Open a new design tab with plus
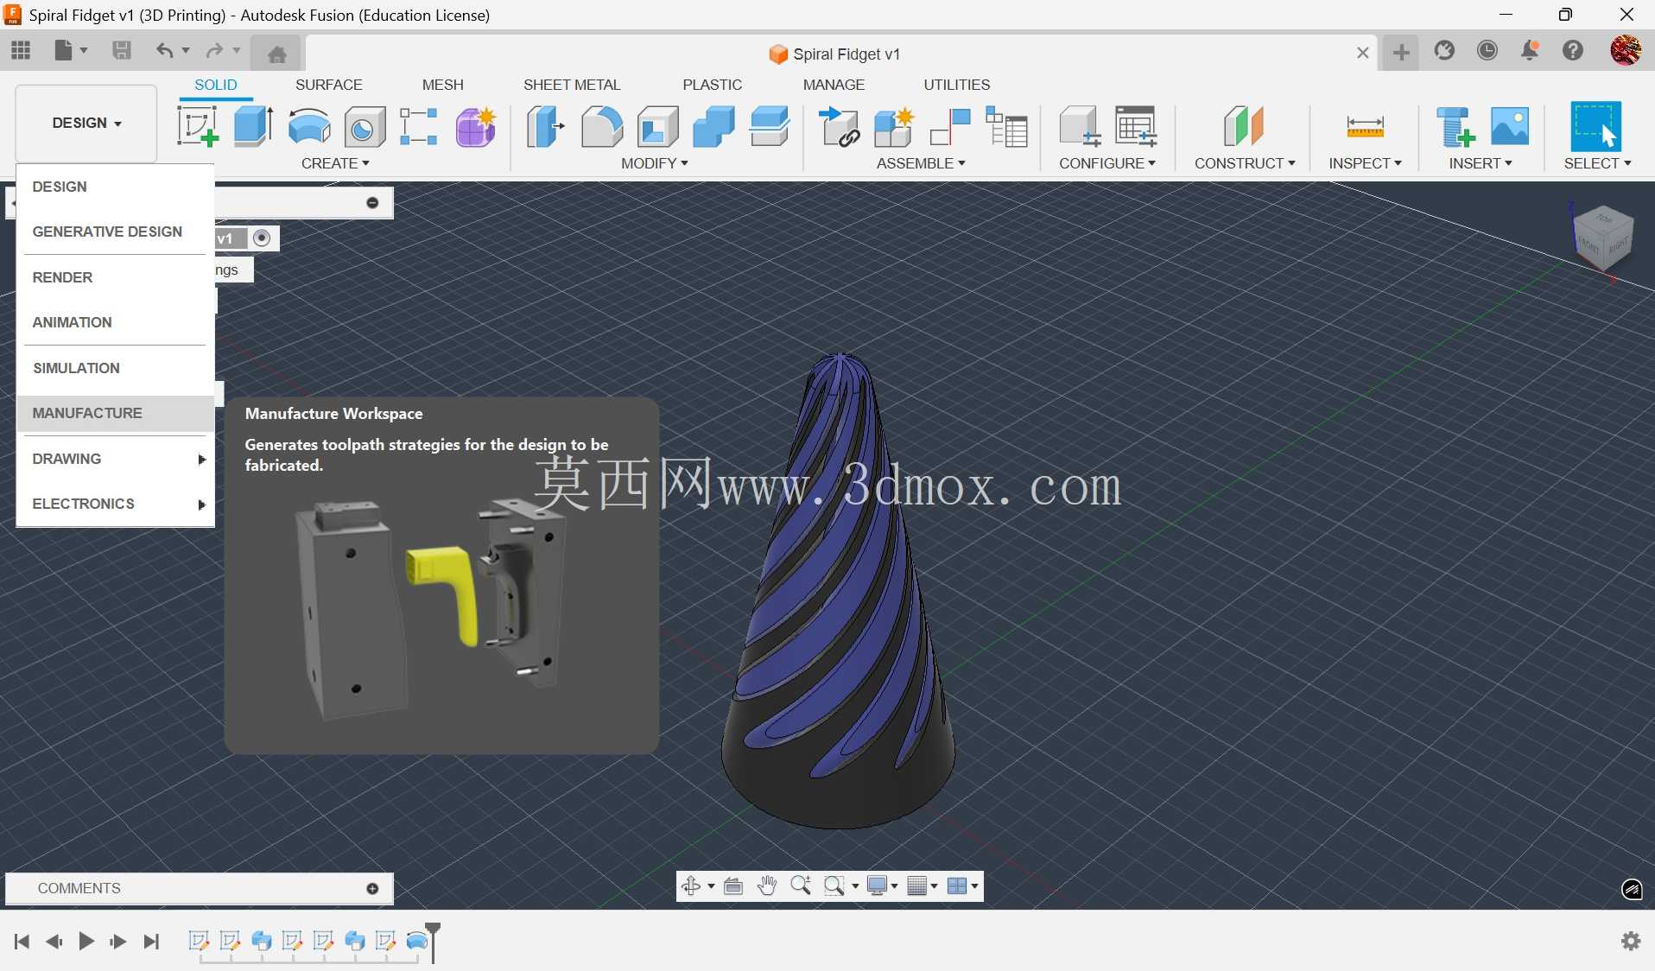The width and height of the screenshot is (1655, 971). coord(1401,53)
